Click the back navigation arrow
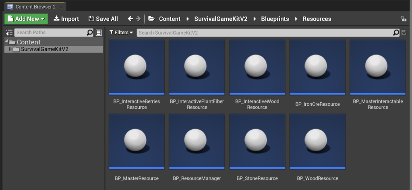This screenshot has height=190, width=412. click(x=130, y=19)
